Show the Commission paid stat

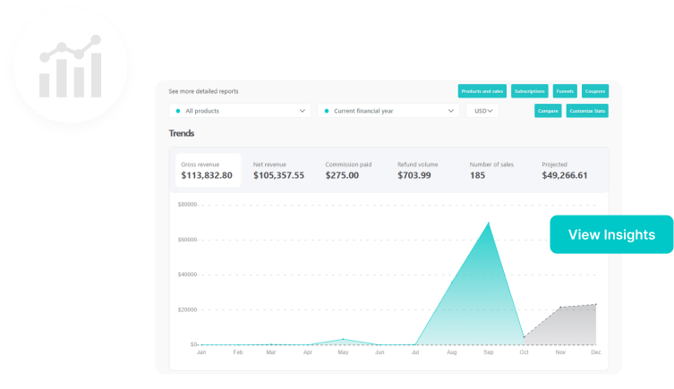click(x=350, y=170)
